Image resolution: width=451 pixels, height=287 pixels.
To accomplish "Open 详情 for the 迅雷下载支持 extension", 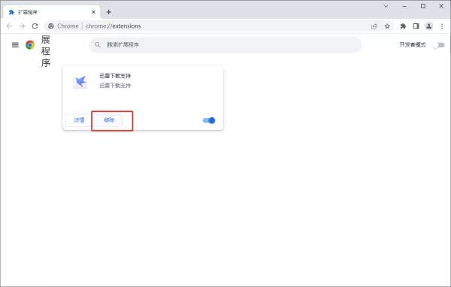I will (x=79, y=120).
